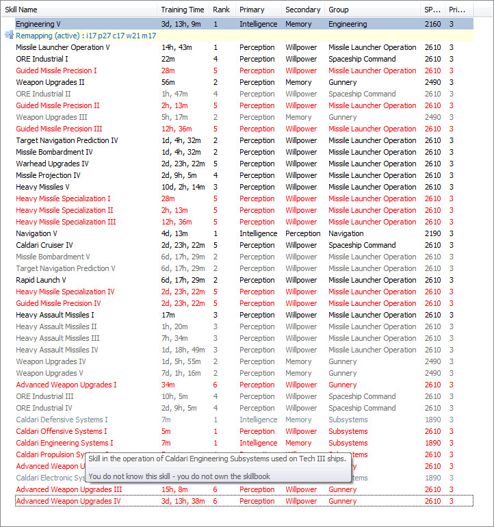Select the Missile Projection IV row
The image size is (494, 527).
click(244, 175)
